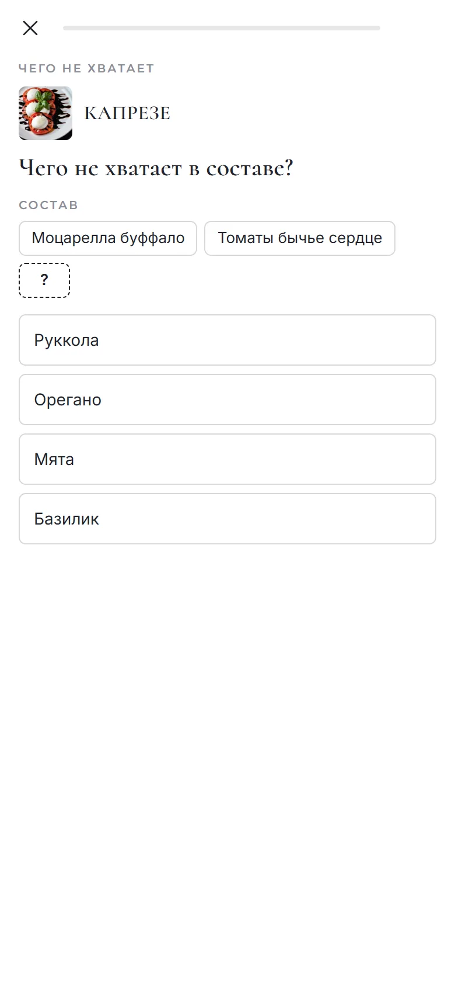Image resolution: width=455 pixels, height=986 pixels.
Task: Close the quiz with the X icon
Action: [30, 27]
